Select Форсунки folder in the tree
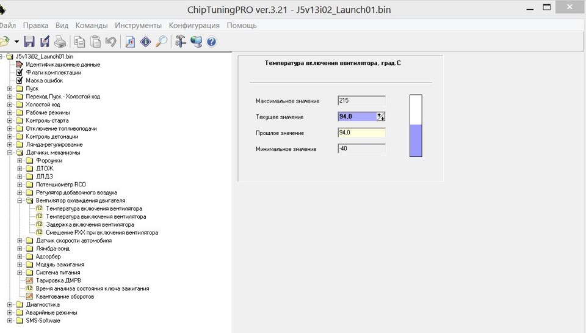The width and height of the screenshot is (586, 333). (x=49, y=161)
